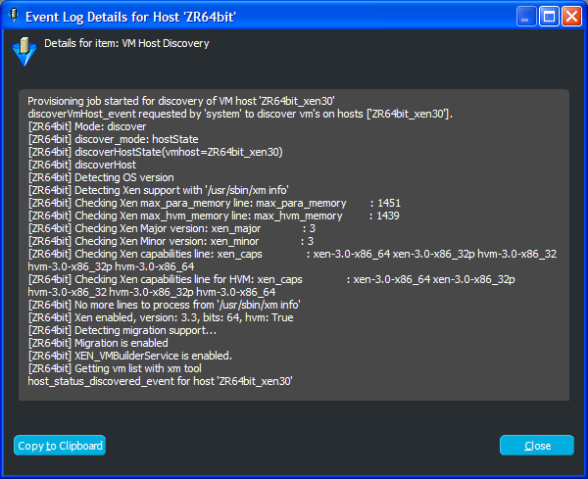Click the VM Host Discovery item icon
Image resolution: width=588 pixels, height=479 pixels.
point(24,51)
